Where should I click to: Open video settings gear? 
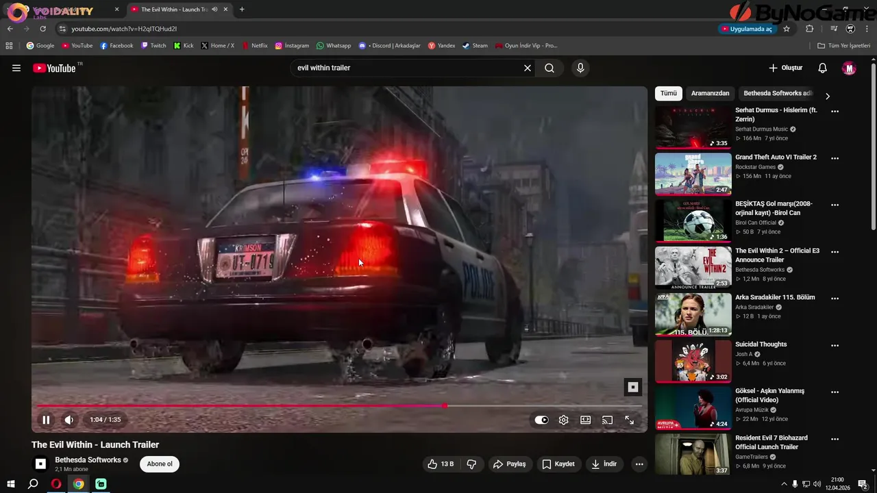click(x=563, y=420)
